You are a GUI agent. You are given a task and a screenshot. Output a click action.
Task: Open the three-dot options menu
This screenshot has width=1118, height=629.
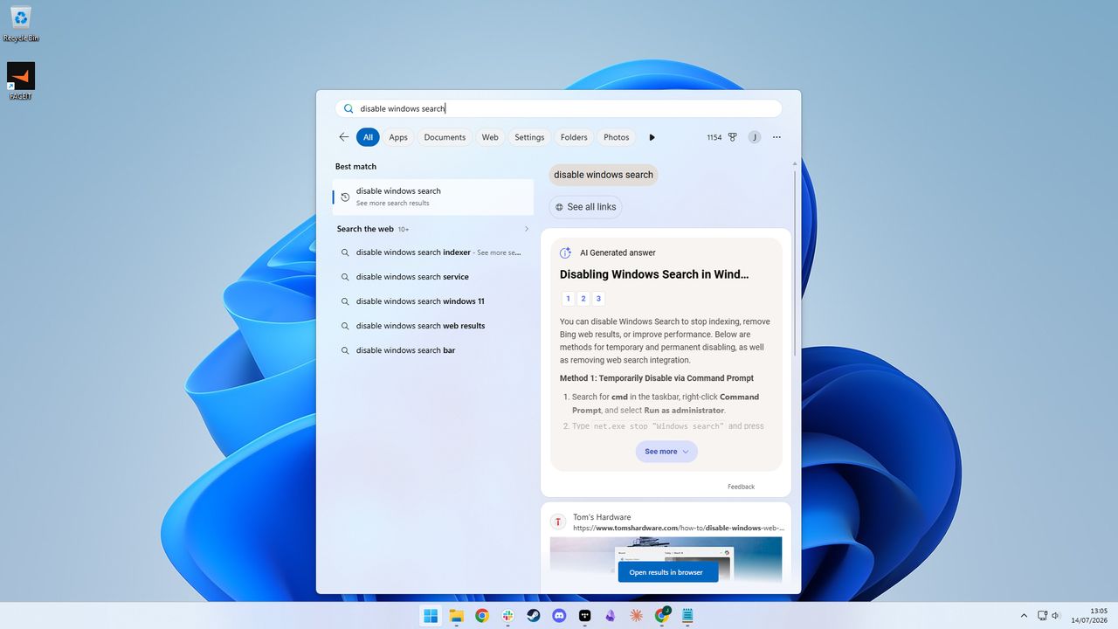tap(776, 137)
